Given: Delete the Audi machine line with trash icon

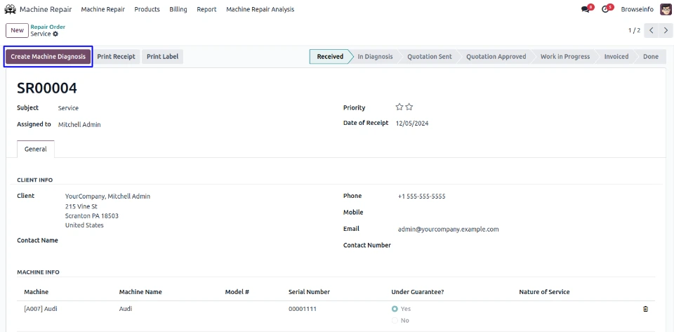Looking at the screenshot, I should point(645,308).
